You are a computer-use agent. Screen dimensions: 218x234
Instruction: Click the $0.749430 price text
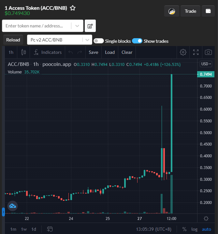[17, 13]
